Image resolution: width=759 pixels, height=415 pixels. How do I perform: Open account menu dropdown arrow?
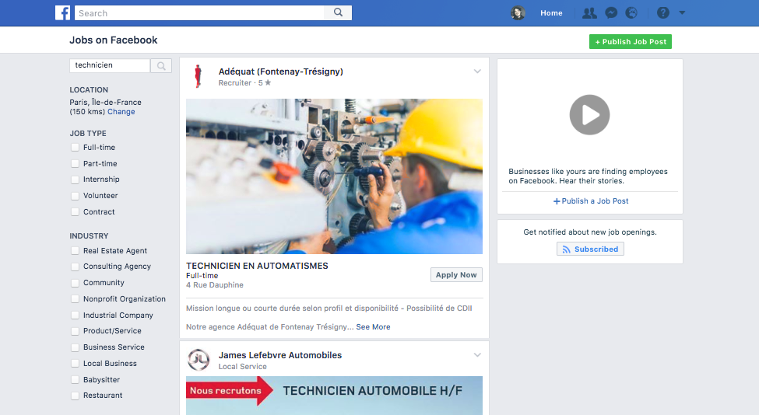point(682,13)
